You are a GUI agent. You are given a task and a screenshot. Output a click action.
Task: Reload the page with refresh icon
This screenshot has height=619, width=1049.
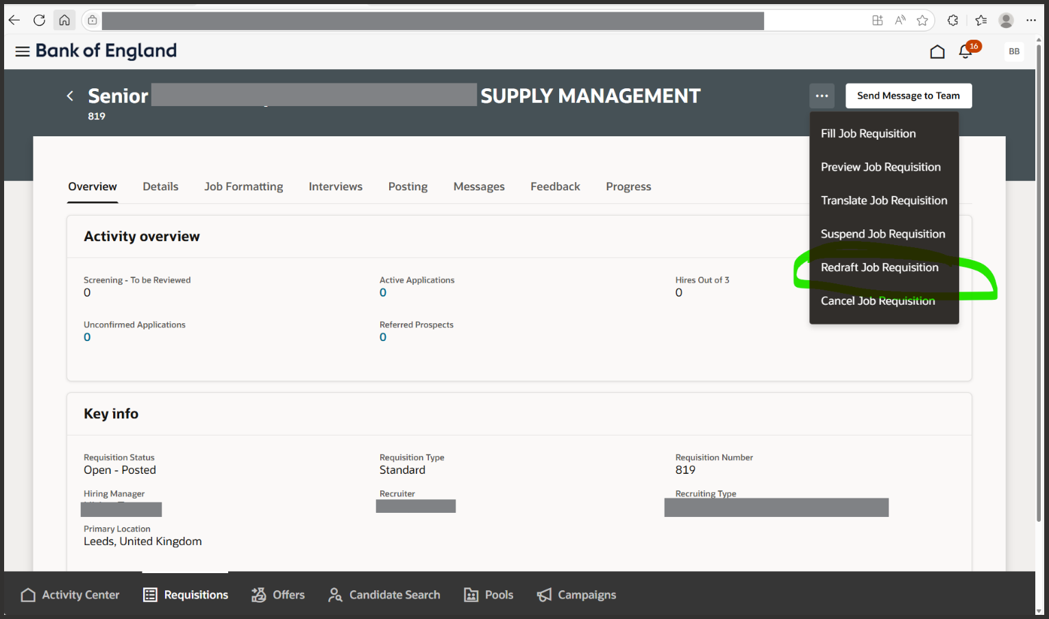tap(39, 21)
